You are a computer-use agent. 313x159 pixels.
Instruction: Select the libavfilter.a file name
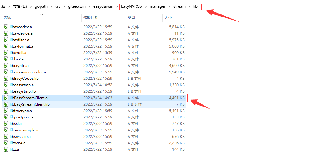point(19,40)
